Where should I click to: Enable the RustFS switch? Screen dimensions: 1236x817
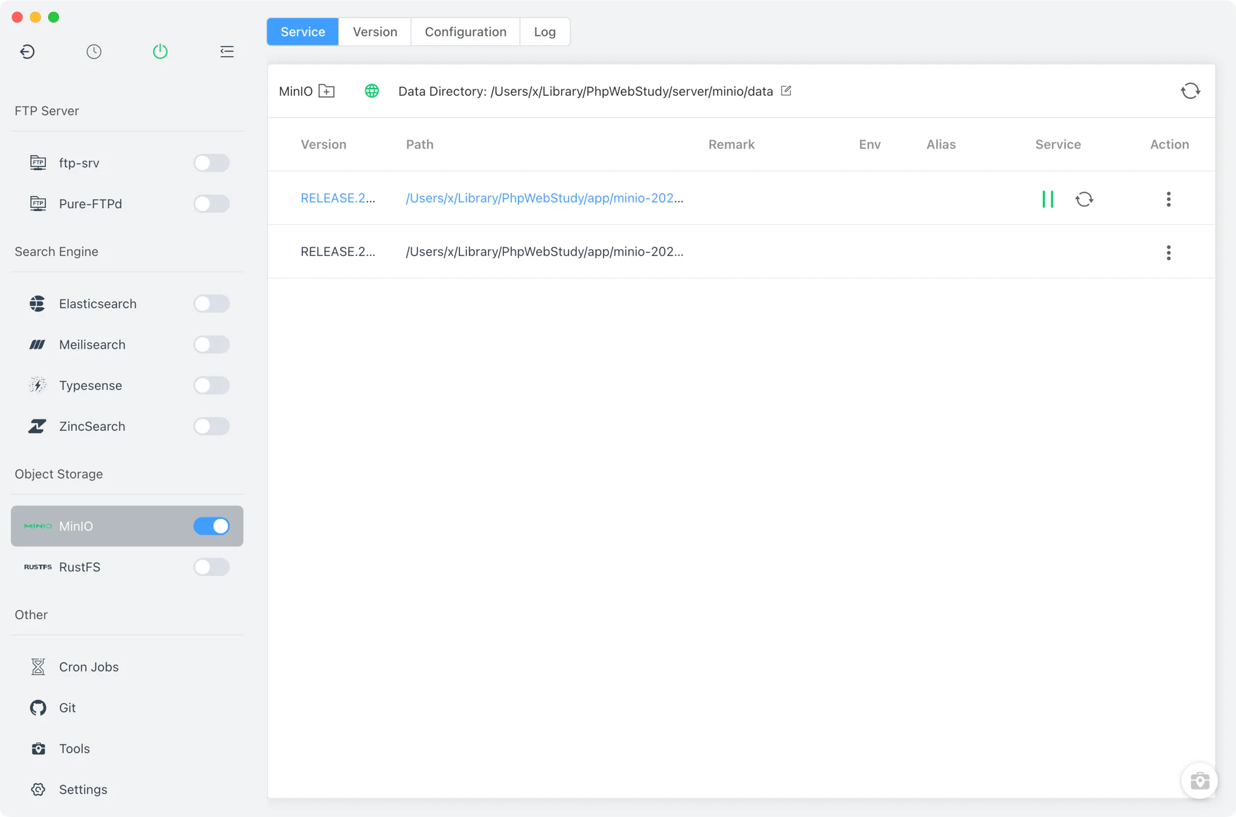coord(211,567)
